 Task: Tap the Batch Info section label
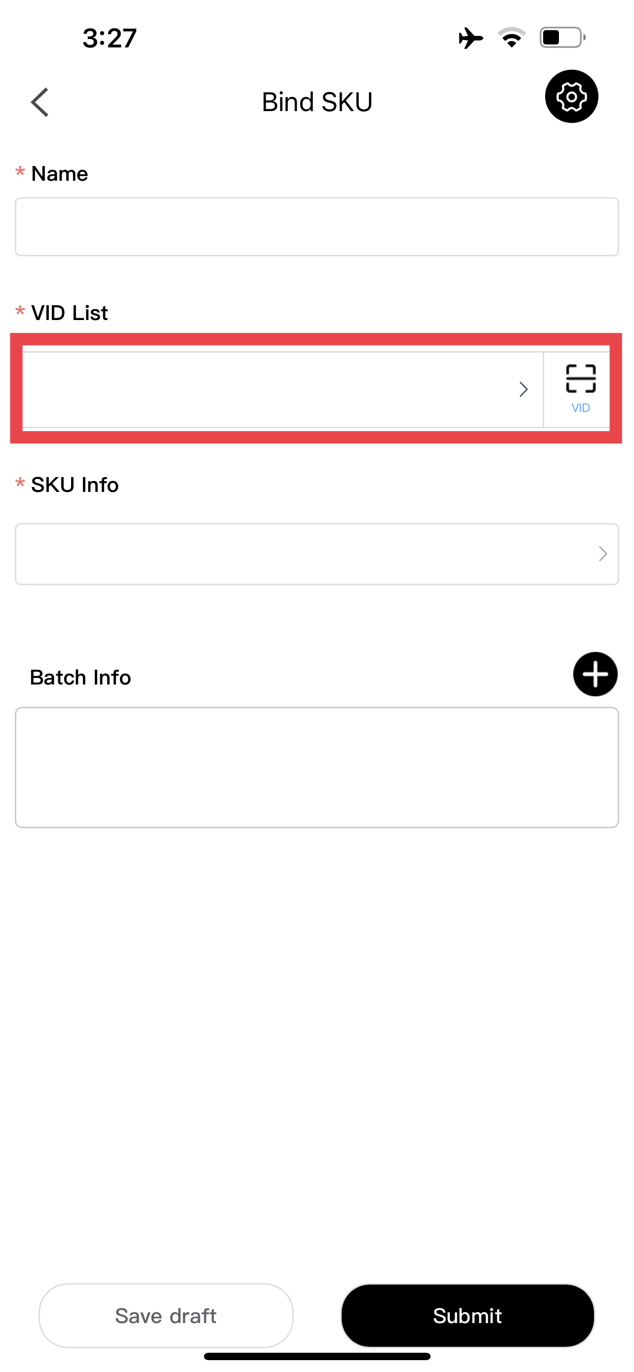80,678
